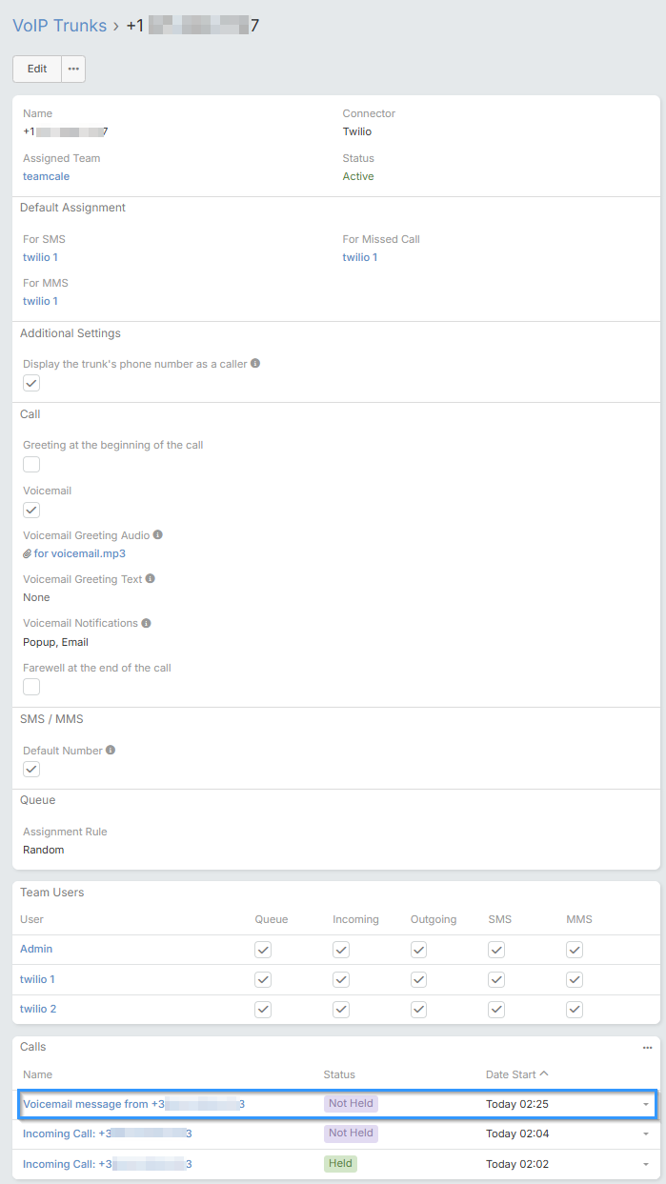The height and width of the screenshot is (1184, 666).
Task: Click info icon beside Default Number
Action: pyautogui.click(x=111, y=751)
